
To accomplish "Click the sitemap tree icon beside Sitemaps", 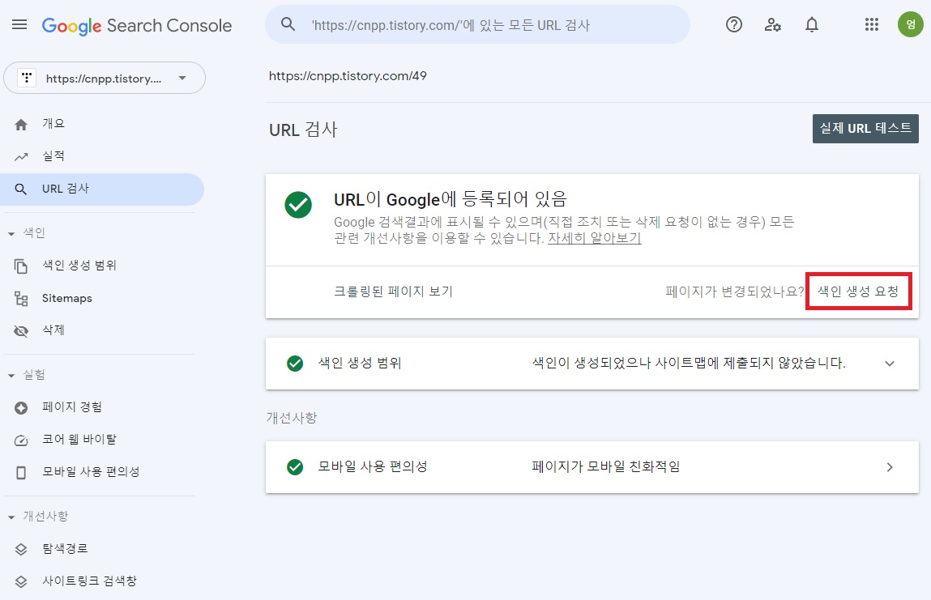I will [x=21, y=299].
